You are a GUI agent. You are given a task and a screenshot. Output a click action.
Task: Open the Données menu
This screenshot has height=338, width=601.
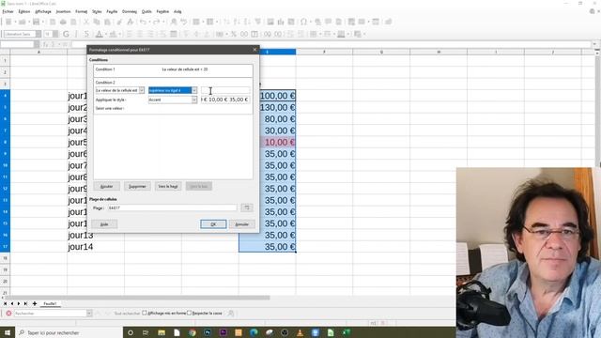(x=130, y=11)
